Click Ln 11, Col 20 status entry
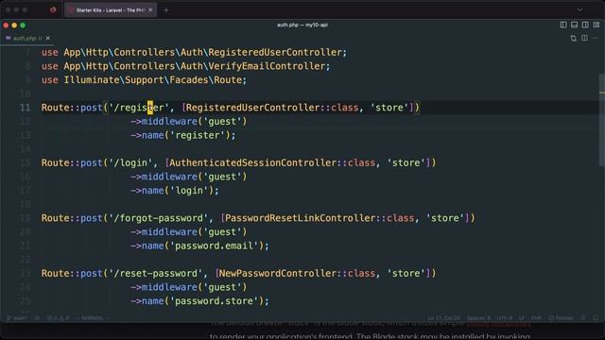Viewport: 605px width, 340px height. coord(443,318)
